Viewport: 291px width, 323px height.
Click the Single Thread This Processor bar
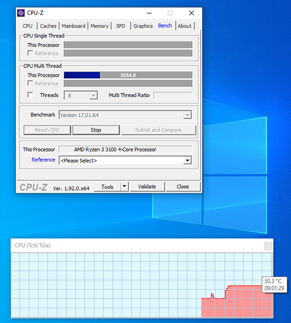(x=128, y=45)
